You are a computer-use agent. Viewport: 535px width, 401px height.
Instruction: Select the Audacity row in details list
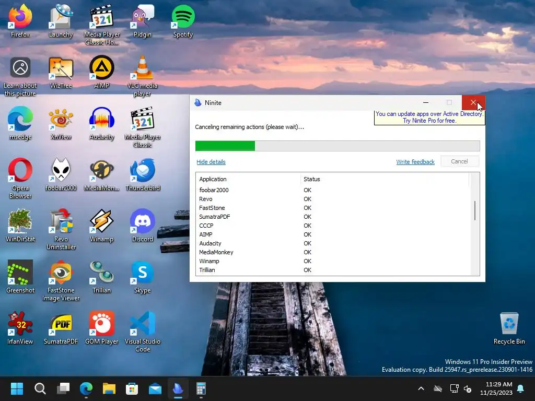tap(333, 243)
